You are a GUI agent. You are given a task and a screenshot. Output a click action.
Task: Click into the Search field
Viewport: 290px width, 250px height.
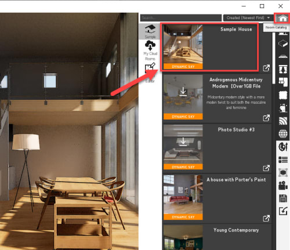[181, 18]
